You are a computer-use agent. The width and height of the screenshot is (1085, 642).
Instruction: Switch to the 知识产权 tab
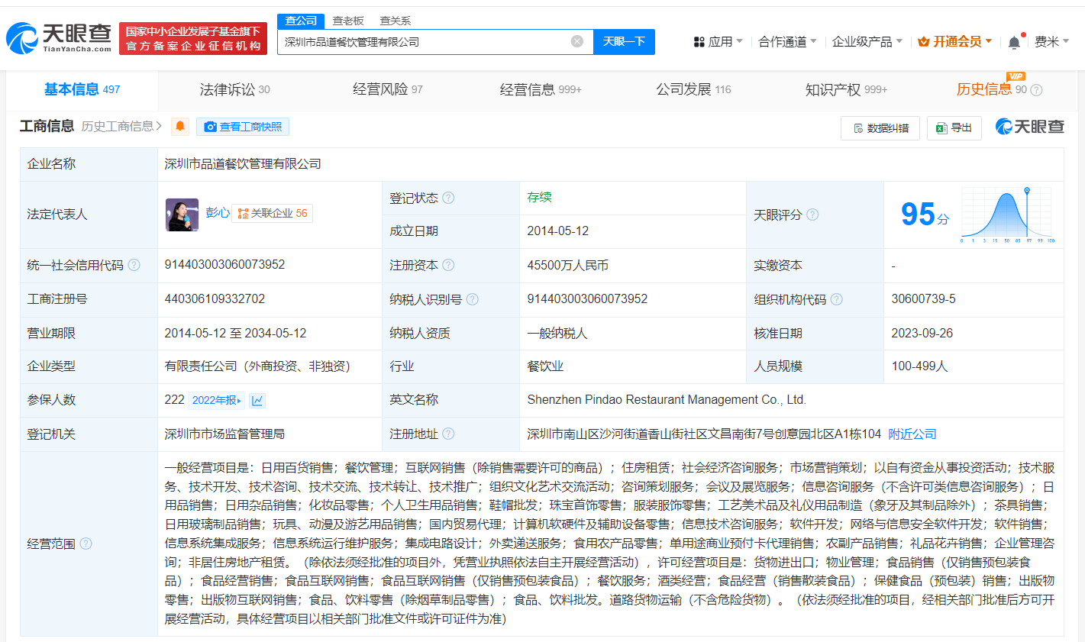tap(846, 89)
